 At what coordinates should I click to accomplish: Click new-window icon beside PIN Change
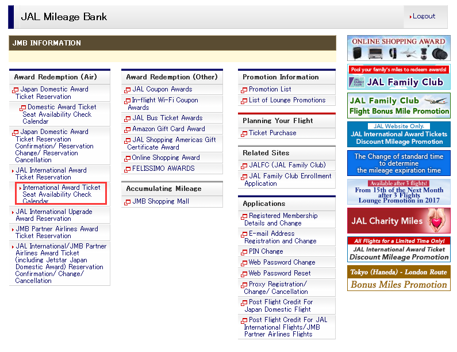[244, 252]
